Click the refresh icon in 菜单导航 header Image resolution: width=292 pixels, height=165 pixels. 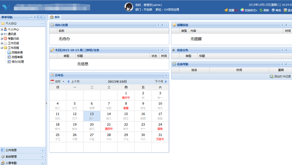[35, 17]
